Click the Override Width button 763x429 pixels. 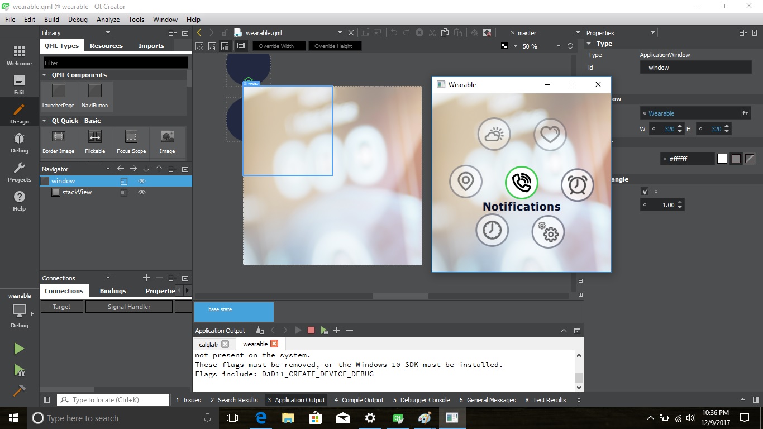278,46
